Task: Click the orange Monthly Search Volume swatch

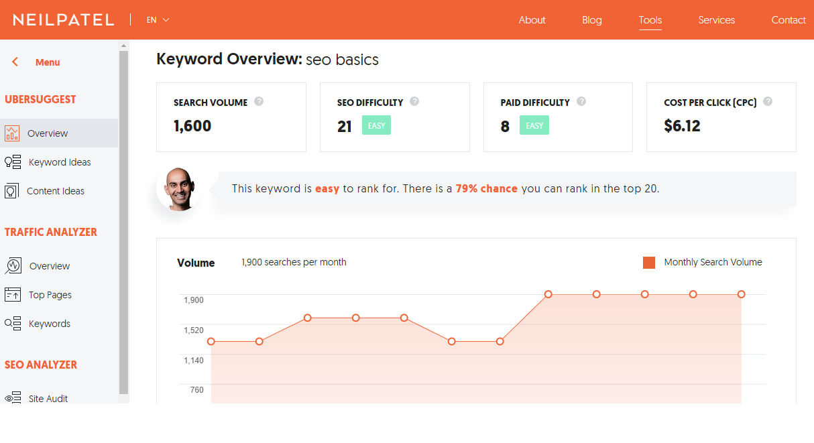Action: coord(649,263)
